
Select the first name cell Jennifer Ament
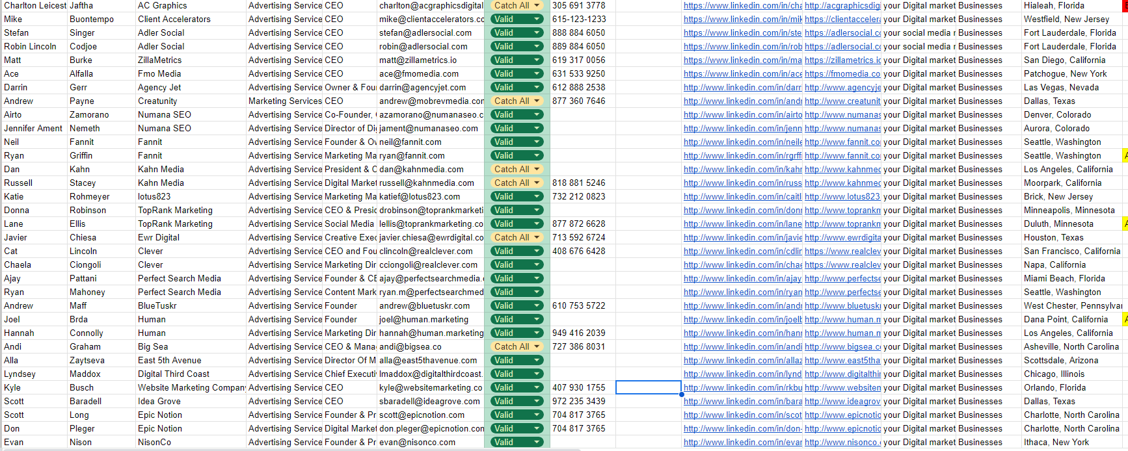tap(34, 128)
